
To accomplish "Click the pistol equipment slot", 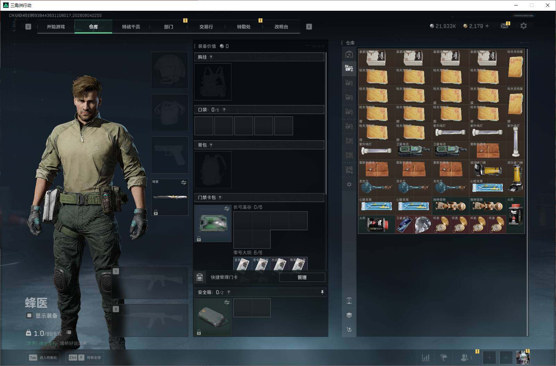I will pyautogui.click(x=170, y=155).
